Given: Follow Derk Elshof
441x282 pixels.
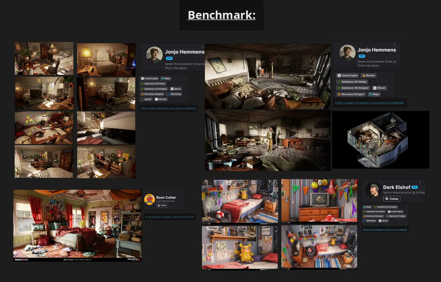Looking at the screenshot, I should 392,199.
